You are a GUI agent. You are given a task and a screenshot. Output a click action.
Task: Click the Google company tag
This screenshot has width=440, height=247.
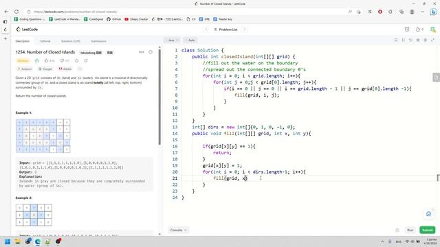(x=45, y=69)
